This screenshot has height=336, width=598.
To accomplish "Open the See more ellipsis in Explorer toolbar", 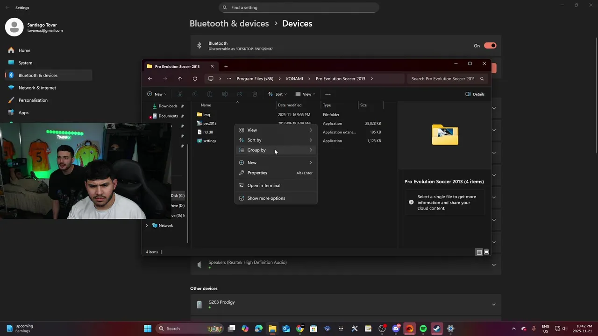I will 328,94.
